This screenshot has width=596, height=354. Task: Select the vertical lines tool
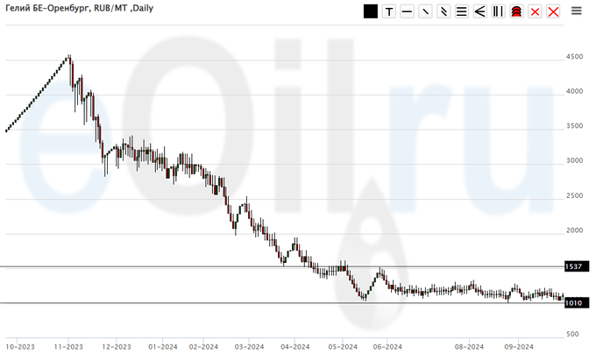pos(498,11)
